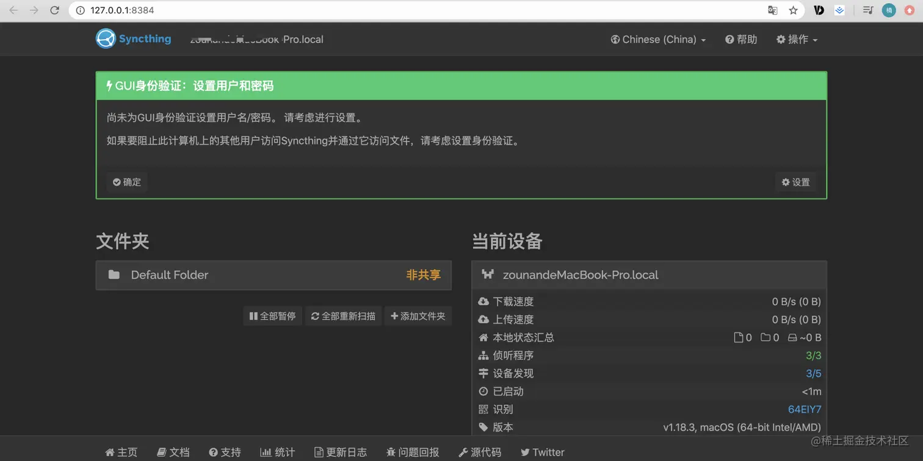Click the 设置 button in the notification
923x461 pixels.
(796, 182)
